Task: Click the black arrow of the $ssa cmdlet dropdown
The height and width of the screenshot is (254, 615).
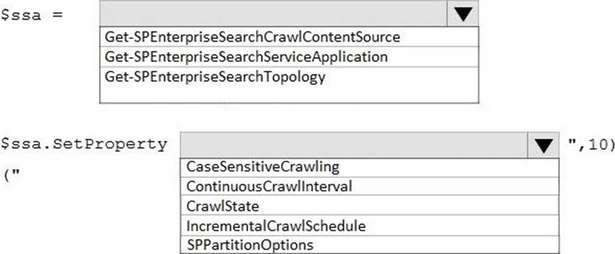Action: (x=463, y=13)
